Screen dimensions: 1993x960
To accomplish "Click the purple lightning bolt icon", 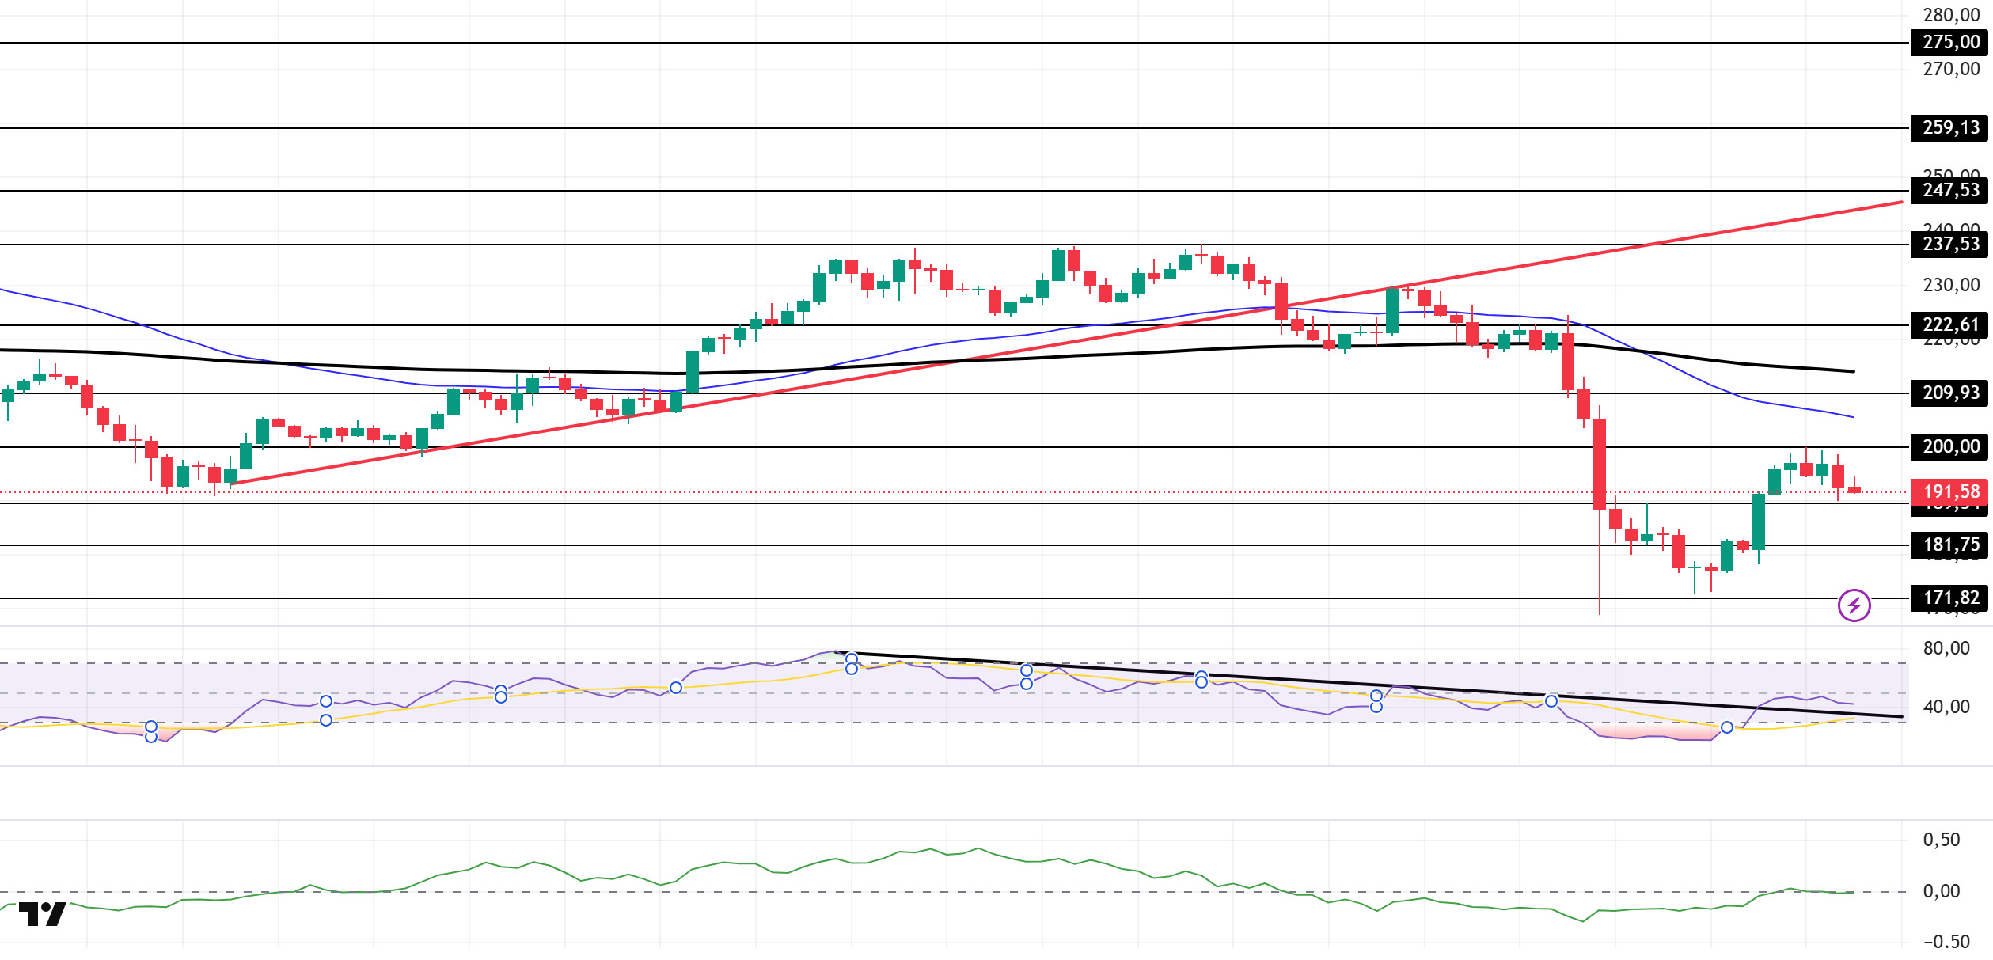I will pos(1854,605).
